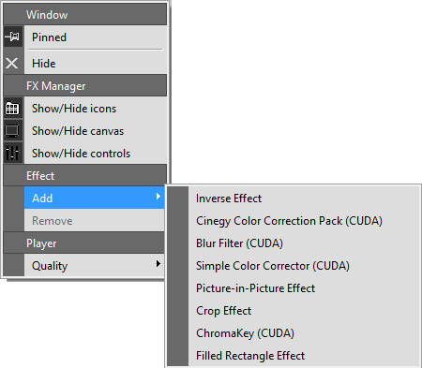This screenshot has width=422, height=368.
Task: Toggle Show/Hide canvas entry
Action: pyautogui.click(x=95, y=131)
